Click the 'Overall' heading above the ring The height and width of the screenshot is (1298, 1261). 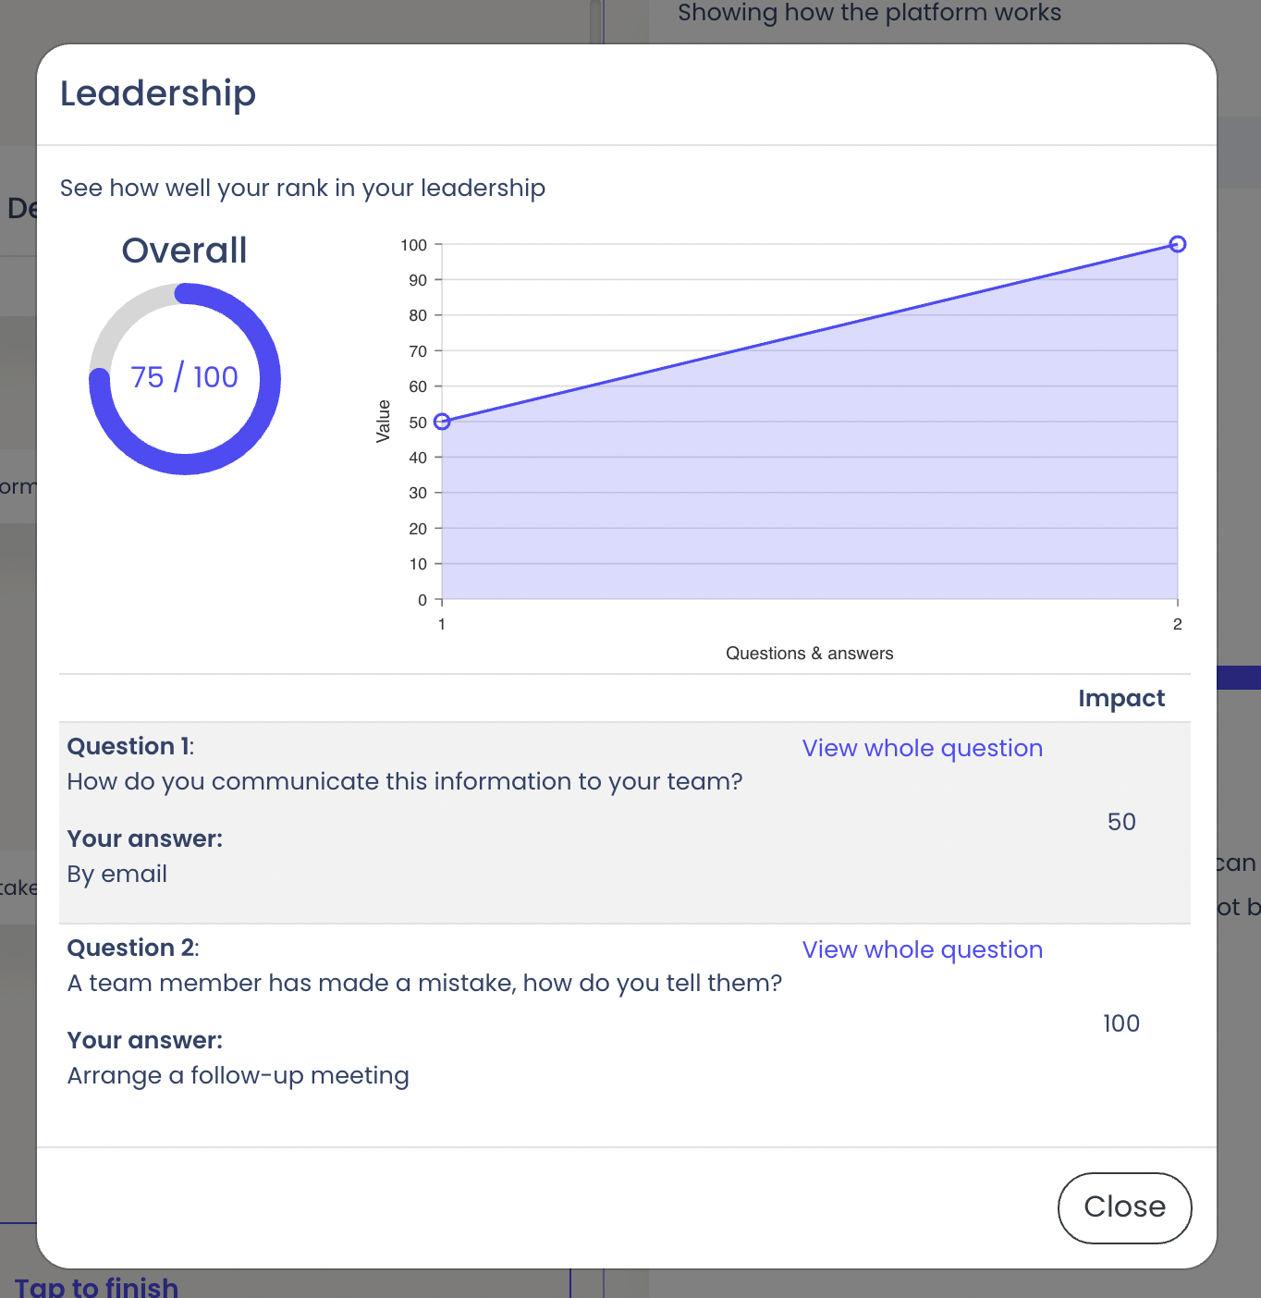click(x=185, y=251)
